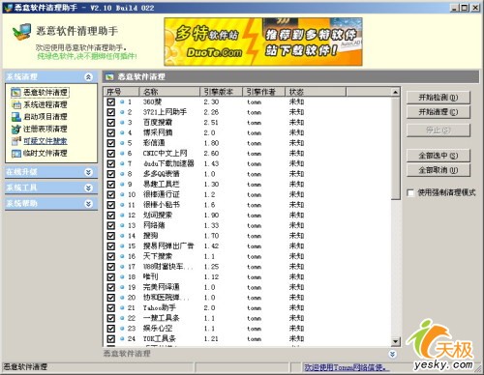Click the yesky 天极 logo
Image resolution: width=484 pixels, height=375 pixels.
440,344
